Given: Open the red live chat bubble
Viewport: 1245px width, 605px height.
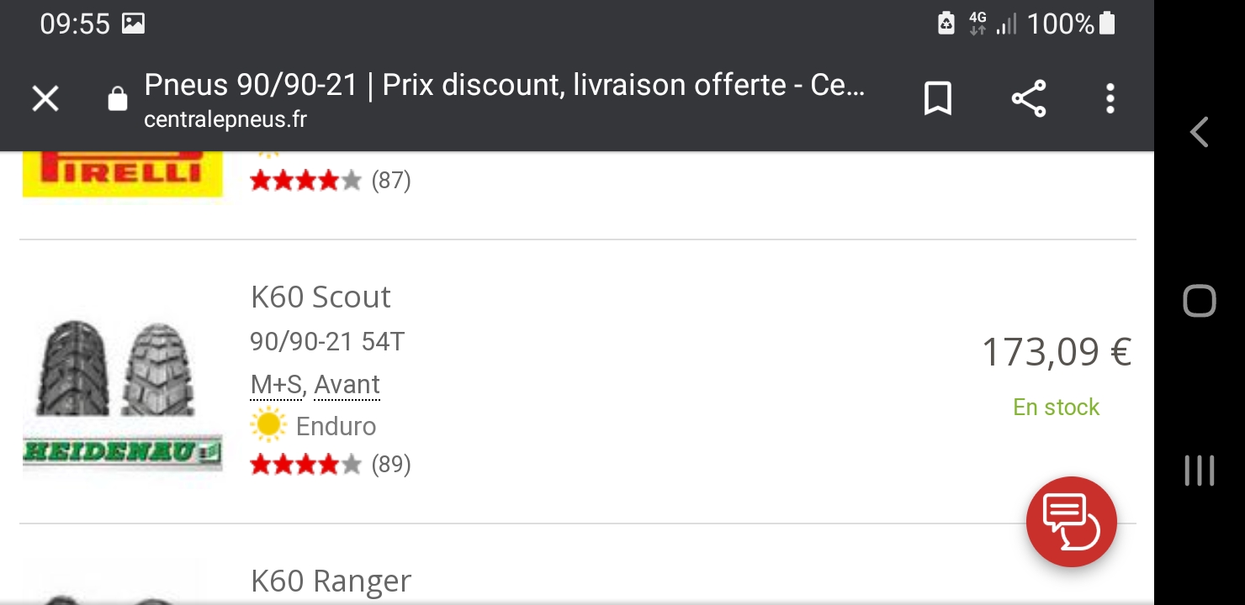Looking at the screenshot, I should (x=1071, y=522).
